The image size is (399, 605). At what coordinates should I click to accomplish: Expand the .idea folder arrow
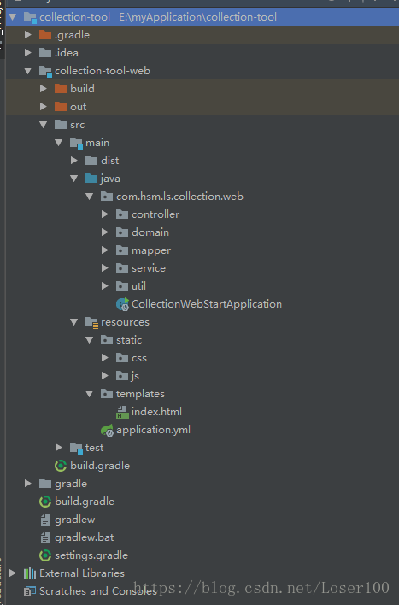point(28,52)
